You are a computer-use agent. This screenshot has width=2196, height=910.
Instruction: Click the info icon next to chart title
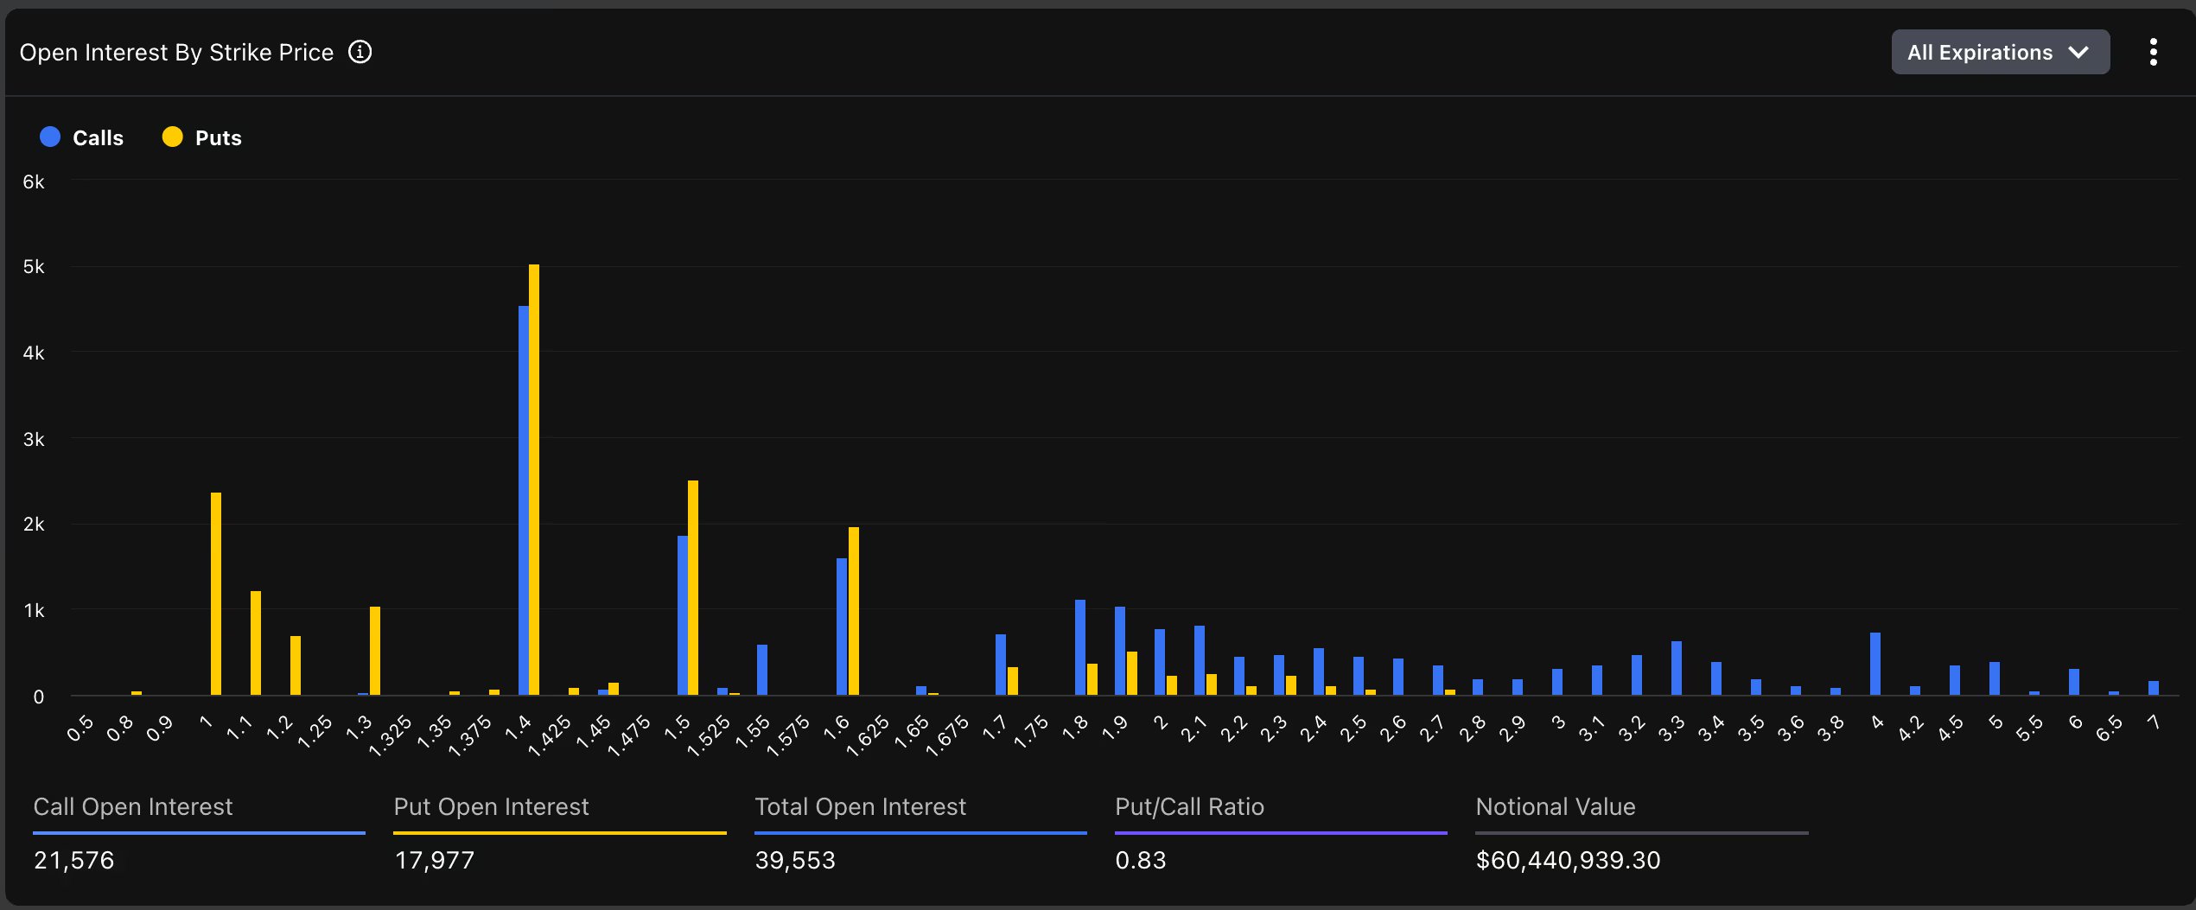coord(360,52)
